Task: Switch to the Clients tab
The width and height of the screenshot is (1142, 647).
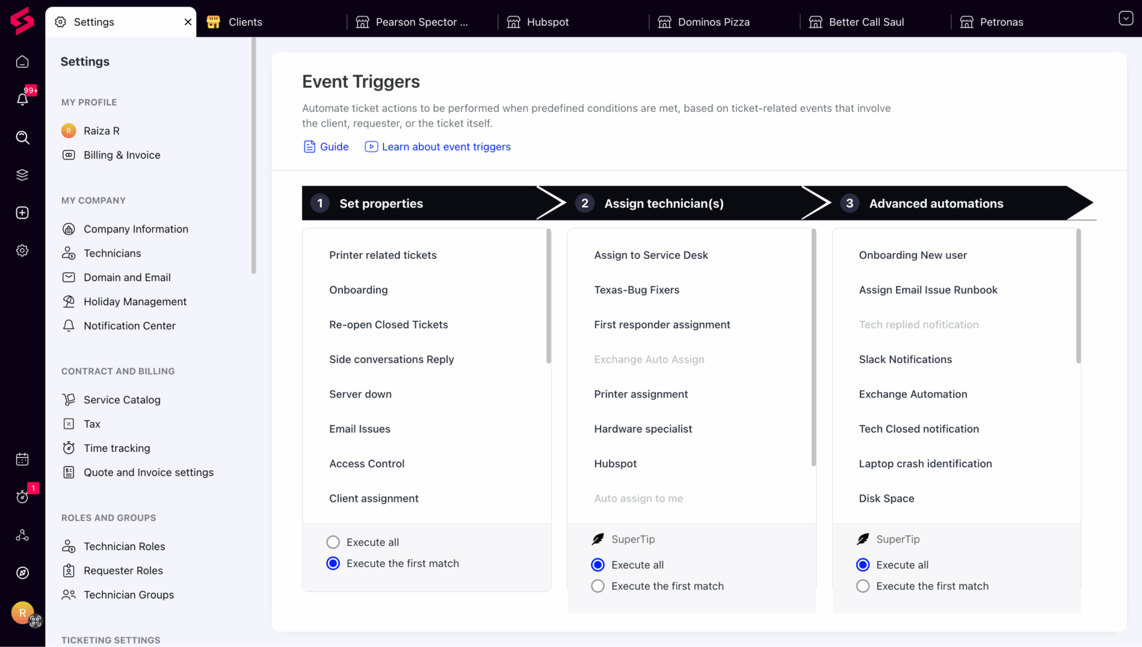Action: pos(245,22)
